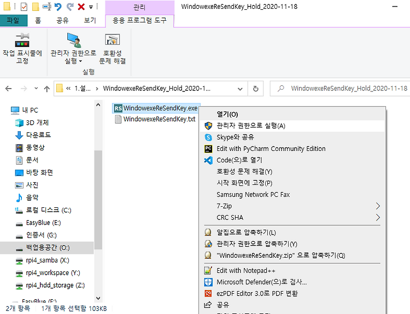
Task: Expand address bar history dropdown
Action: [x=240, y=89]
